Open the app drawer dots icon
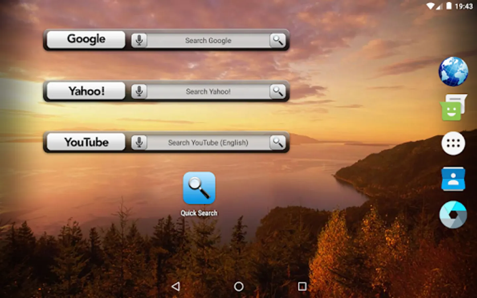 pyautogui.click(x=453, y=143)
